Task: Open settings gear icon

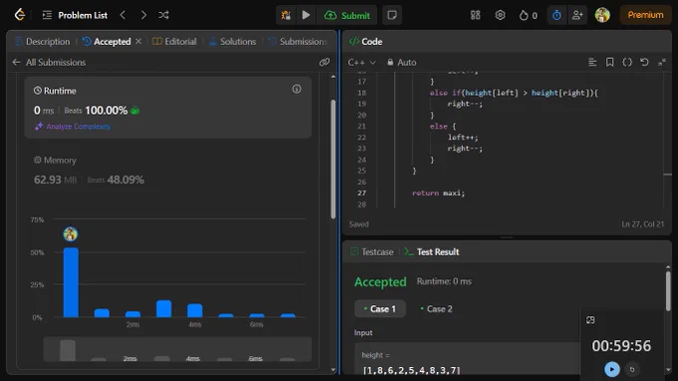Action: pos(500,15)
